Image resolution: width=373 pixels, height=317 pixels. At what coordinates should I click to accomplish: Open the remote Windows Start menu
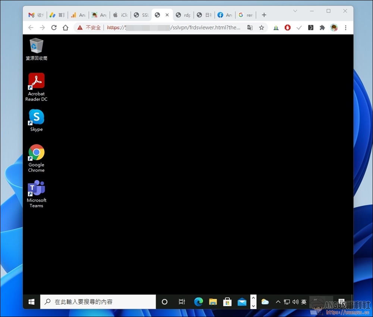[31, 302]
